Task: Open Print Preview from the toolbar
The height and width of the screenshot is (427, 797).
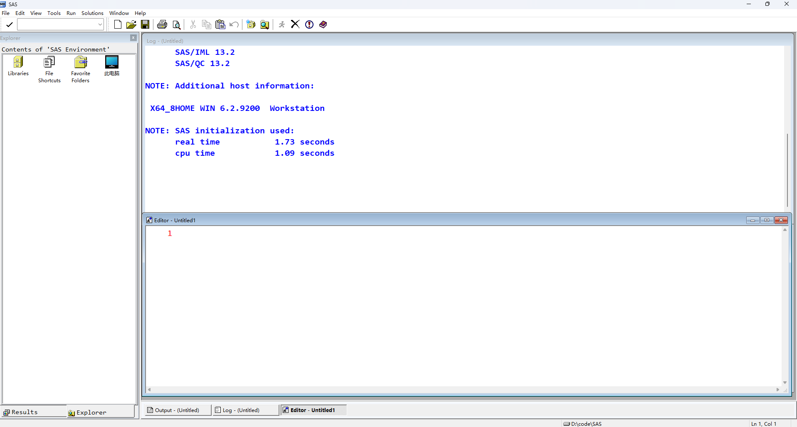Action: pyautogui.click(x=177, y=25)
